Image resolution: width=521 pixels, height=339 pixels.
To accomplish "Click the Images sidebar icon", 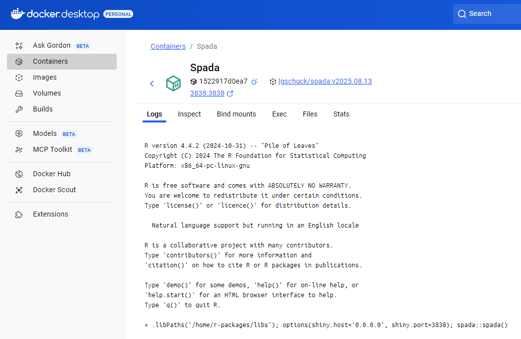I will [19, 78].
